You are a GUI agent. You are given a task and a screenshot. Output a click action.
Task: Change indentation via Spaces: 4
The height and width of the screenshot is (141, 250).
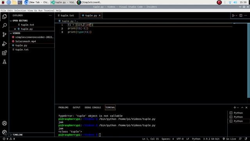coord(168,139)
